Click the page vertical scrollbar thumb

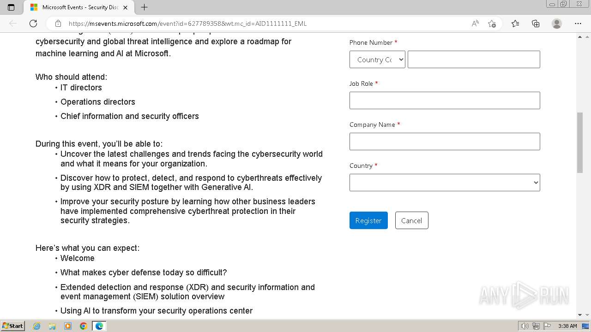580,142
